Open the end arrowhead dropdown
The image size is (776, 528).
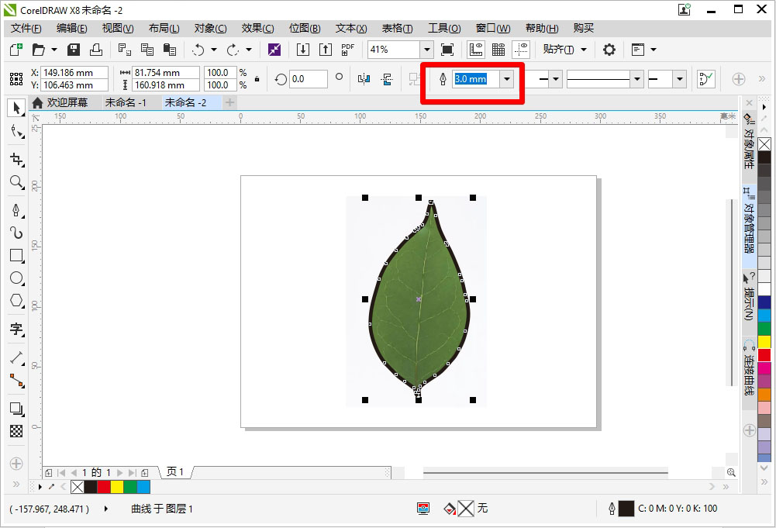coord(680,78)
